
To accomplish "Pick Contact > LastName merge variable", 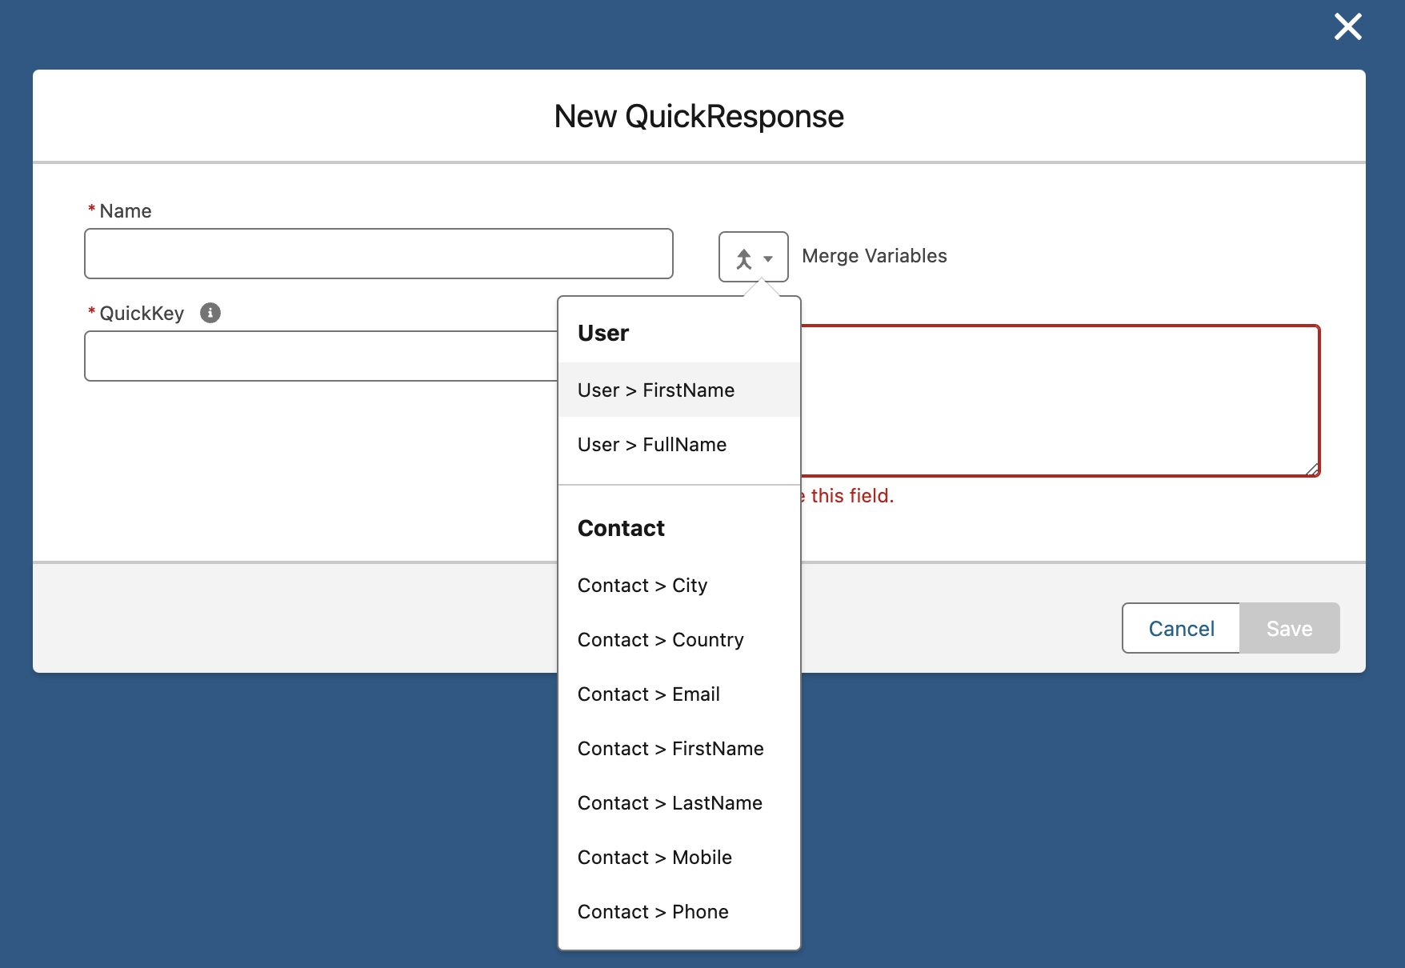I will 679,802.
